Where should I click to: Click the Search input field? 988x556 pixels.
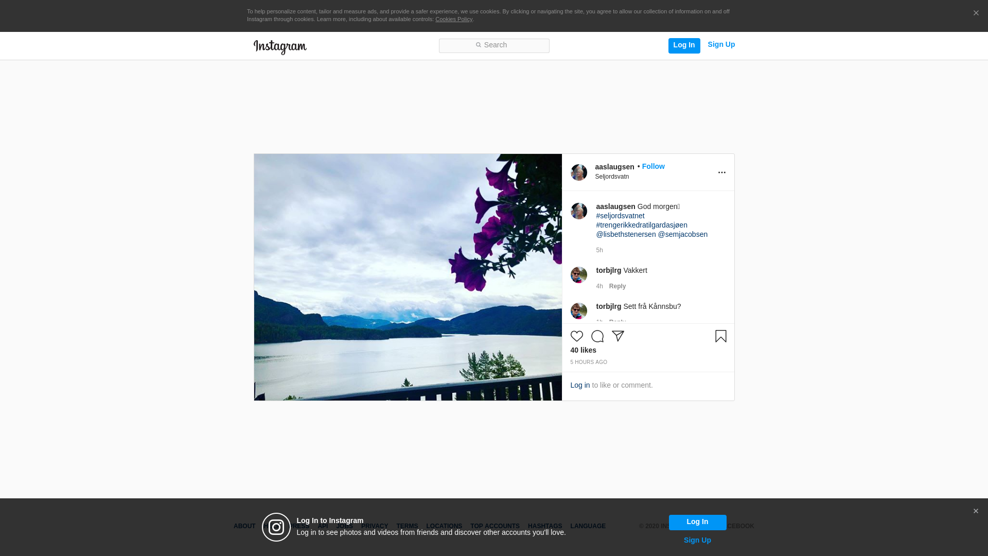[494, 46]
